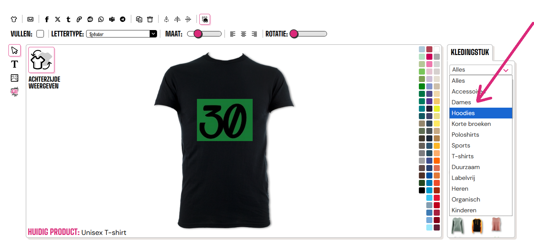Share design on Facebook
534x243 pixels.
pyautogui.click(x=47, y=19)
